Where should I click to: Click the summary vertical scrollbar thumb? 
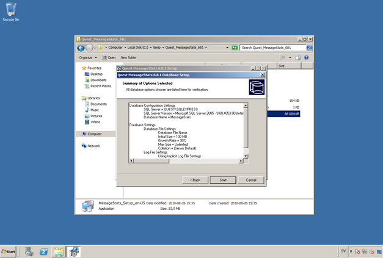pos(246,128)
